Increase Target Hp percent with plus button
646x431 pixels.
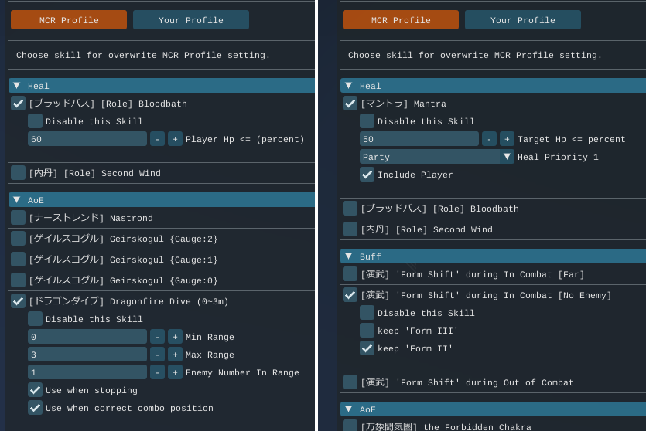(x=507, y=139)
